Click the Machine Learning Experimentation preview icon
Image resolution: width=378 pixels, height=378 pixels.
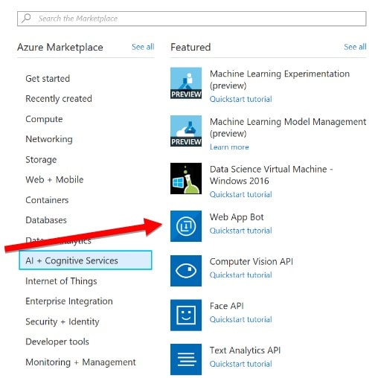point(186,83)
